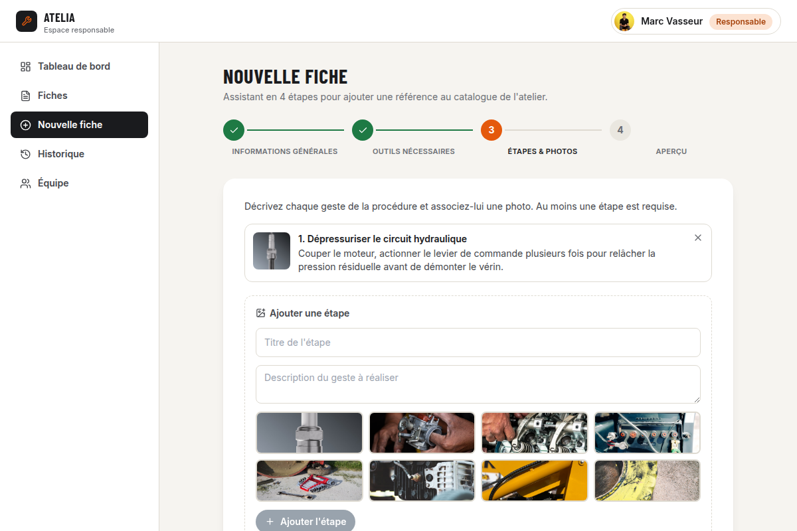Select the hydraulic cylinder rod photo
This screenshot has height=531, width=797.
(x=310, y=433)
